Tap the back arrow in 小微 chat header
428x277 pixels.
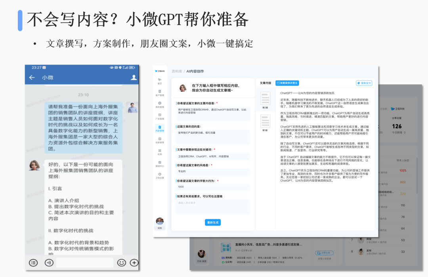pyautogui.click(x=32, y=78)
